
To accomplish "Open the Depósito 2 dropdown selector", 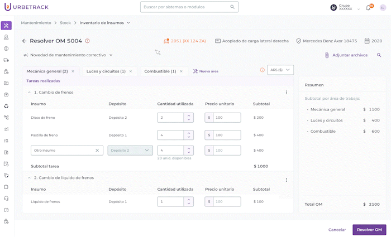I will pos(130,151).
